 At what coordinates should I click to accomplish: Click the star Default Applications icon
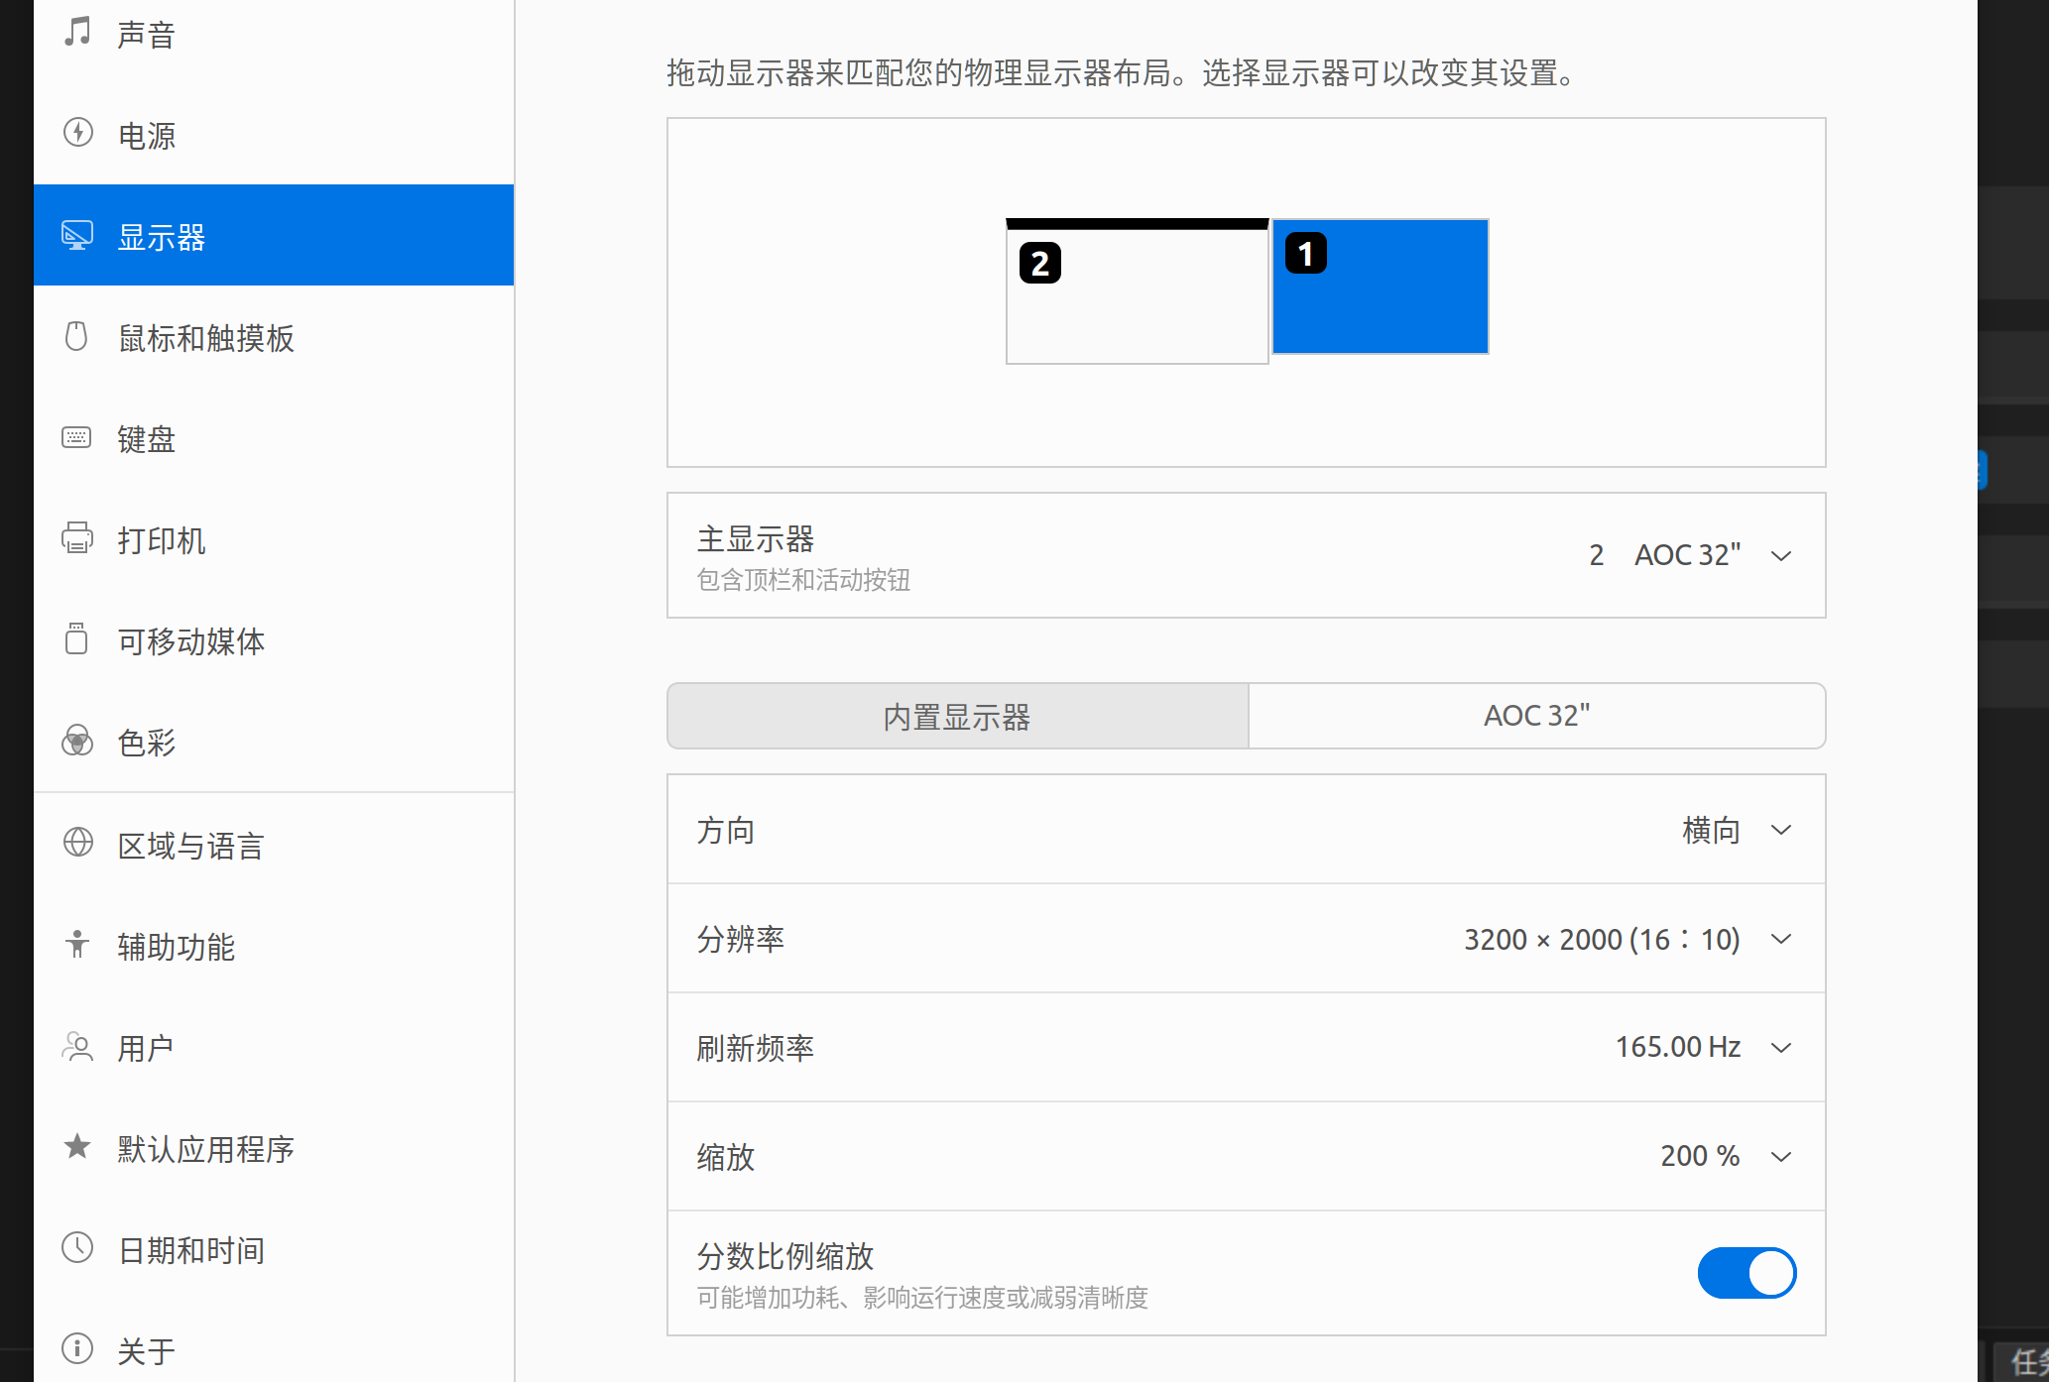tap(77, 1147)
